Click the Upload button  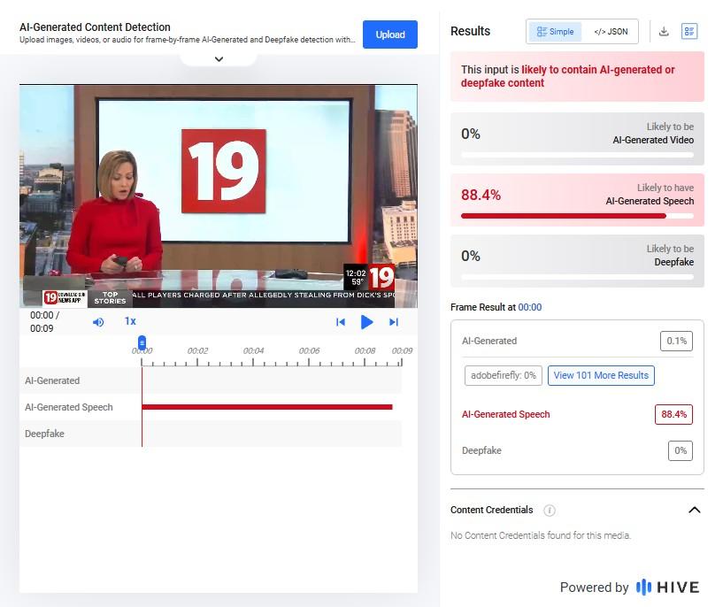(390, 35)
